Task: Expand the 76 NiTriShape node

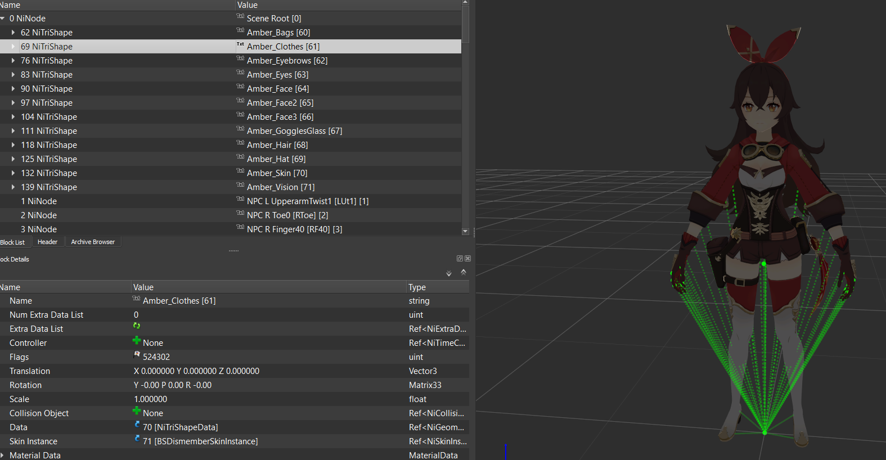Action: (x=13, y=61)
